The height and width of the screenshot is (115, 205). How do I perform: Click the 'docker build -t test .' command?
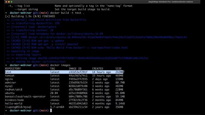67,13
